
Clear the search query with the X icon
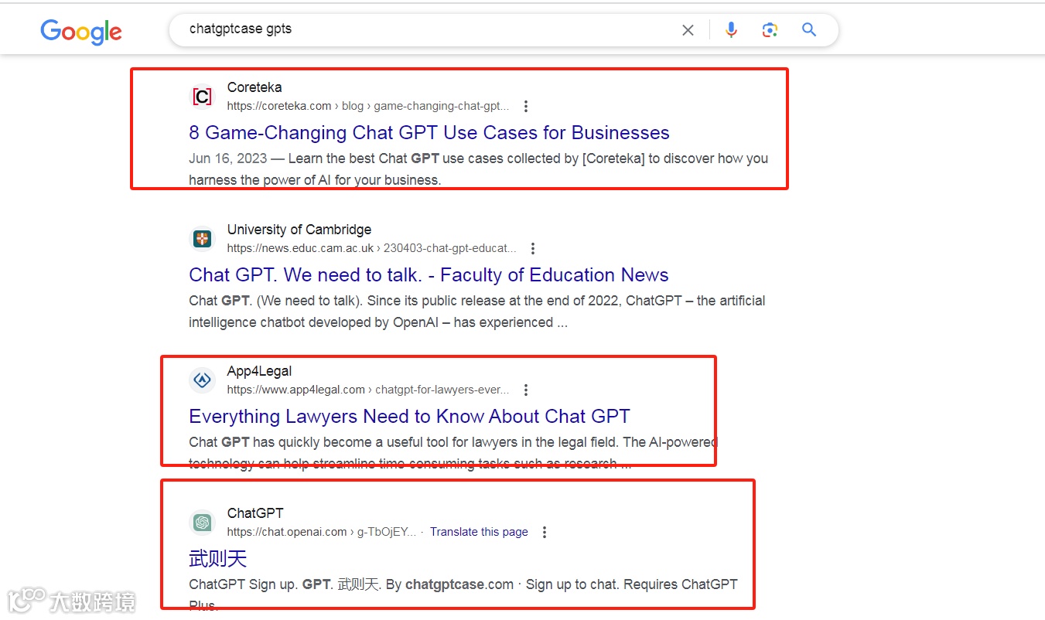pos(688,30)
